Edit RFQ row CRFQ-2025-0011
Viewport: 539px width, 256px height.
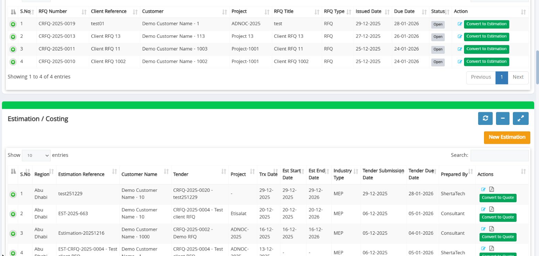pos(460,49)
